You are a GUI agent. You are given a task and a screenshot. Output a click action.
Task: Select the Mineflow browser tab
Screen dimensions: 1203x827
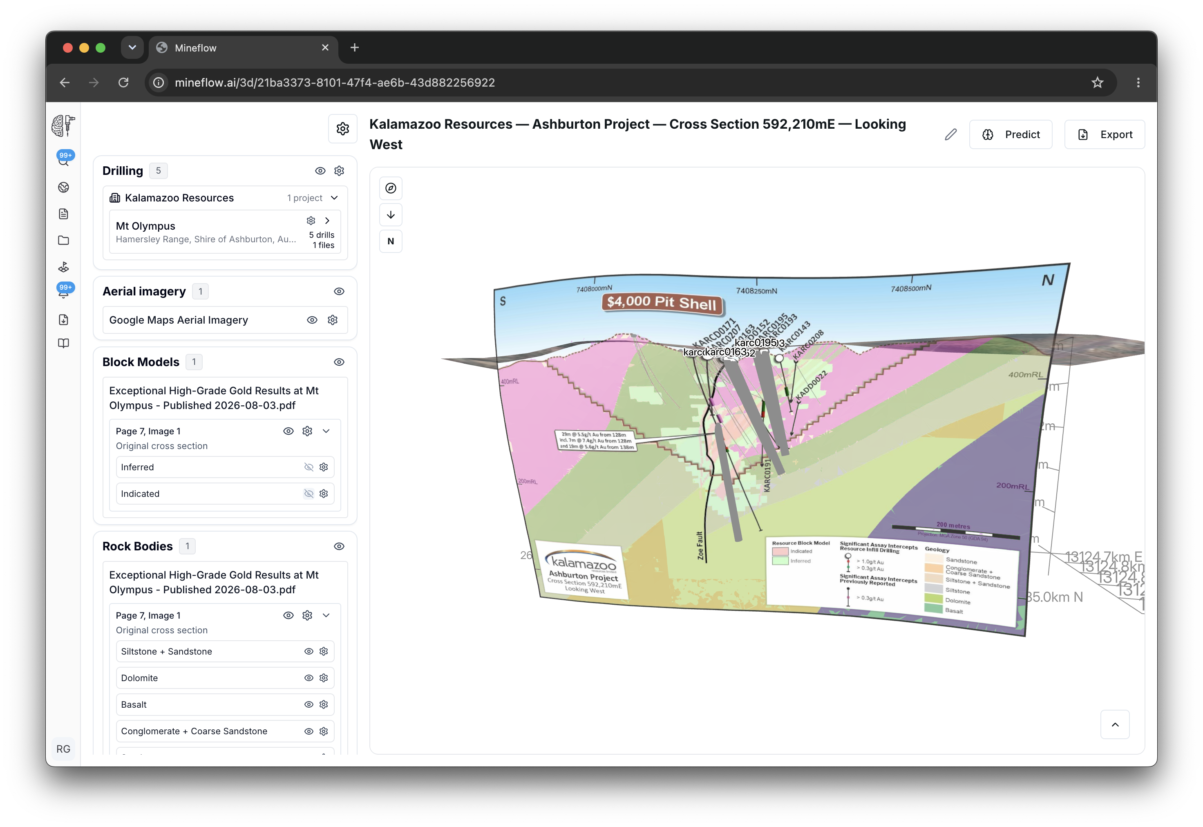(x=244, y=48)
